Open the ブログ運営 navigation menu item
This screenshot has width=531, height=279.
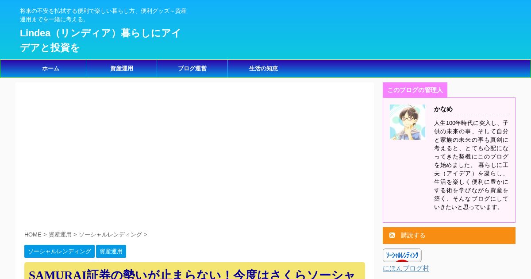(192, 69)
